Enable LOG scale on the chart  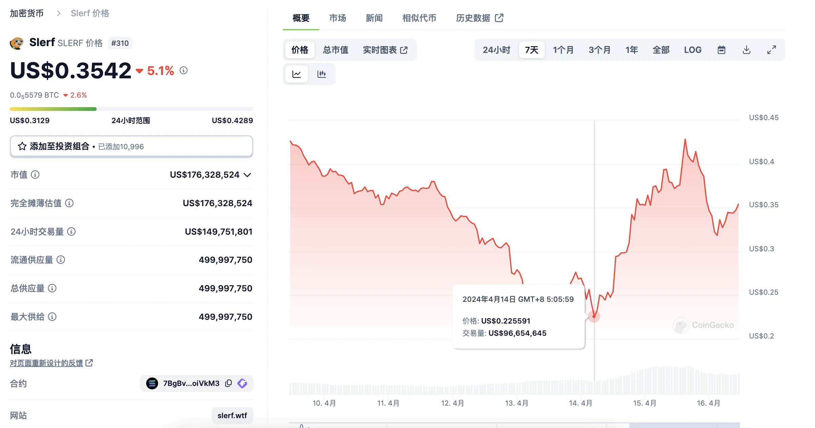[693, 50]
